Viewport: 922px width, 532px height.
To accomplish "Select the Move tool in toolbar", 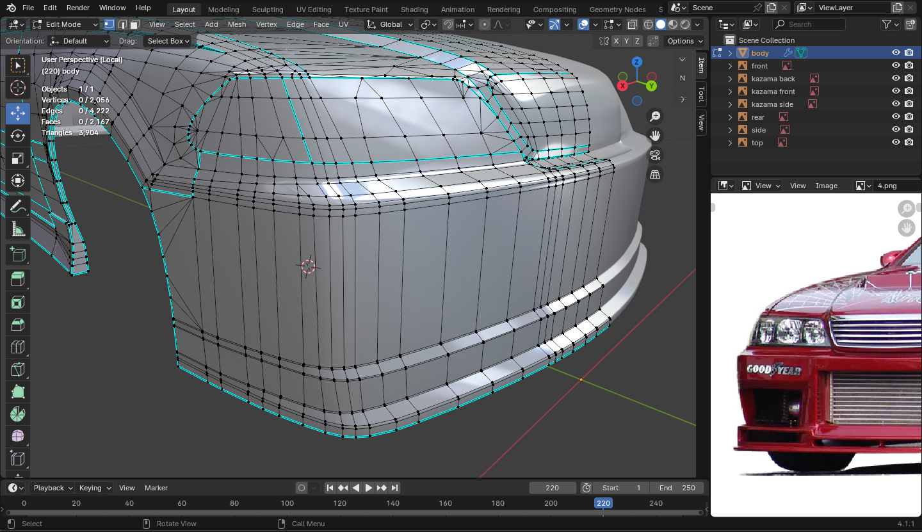I will (x=18, y=113).
